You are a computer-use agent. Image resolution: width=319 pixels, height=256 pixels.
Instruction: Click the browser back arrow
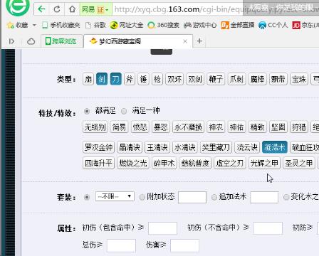(42, 9)
